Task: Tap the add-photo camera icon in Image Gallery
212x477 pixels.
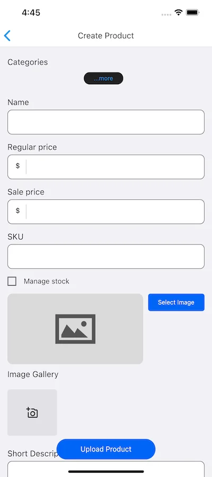Action: tap(32, 412)
